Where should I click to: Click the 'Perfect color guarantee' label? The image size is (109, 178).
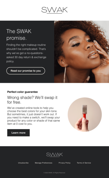[x=22, y=92]
